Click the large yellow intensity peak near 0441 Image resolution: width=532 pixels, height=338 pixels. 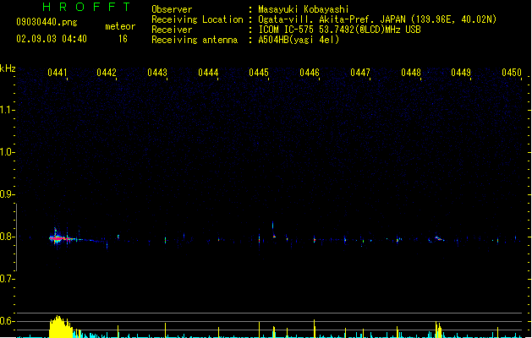(60, 327)
